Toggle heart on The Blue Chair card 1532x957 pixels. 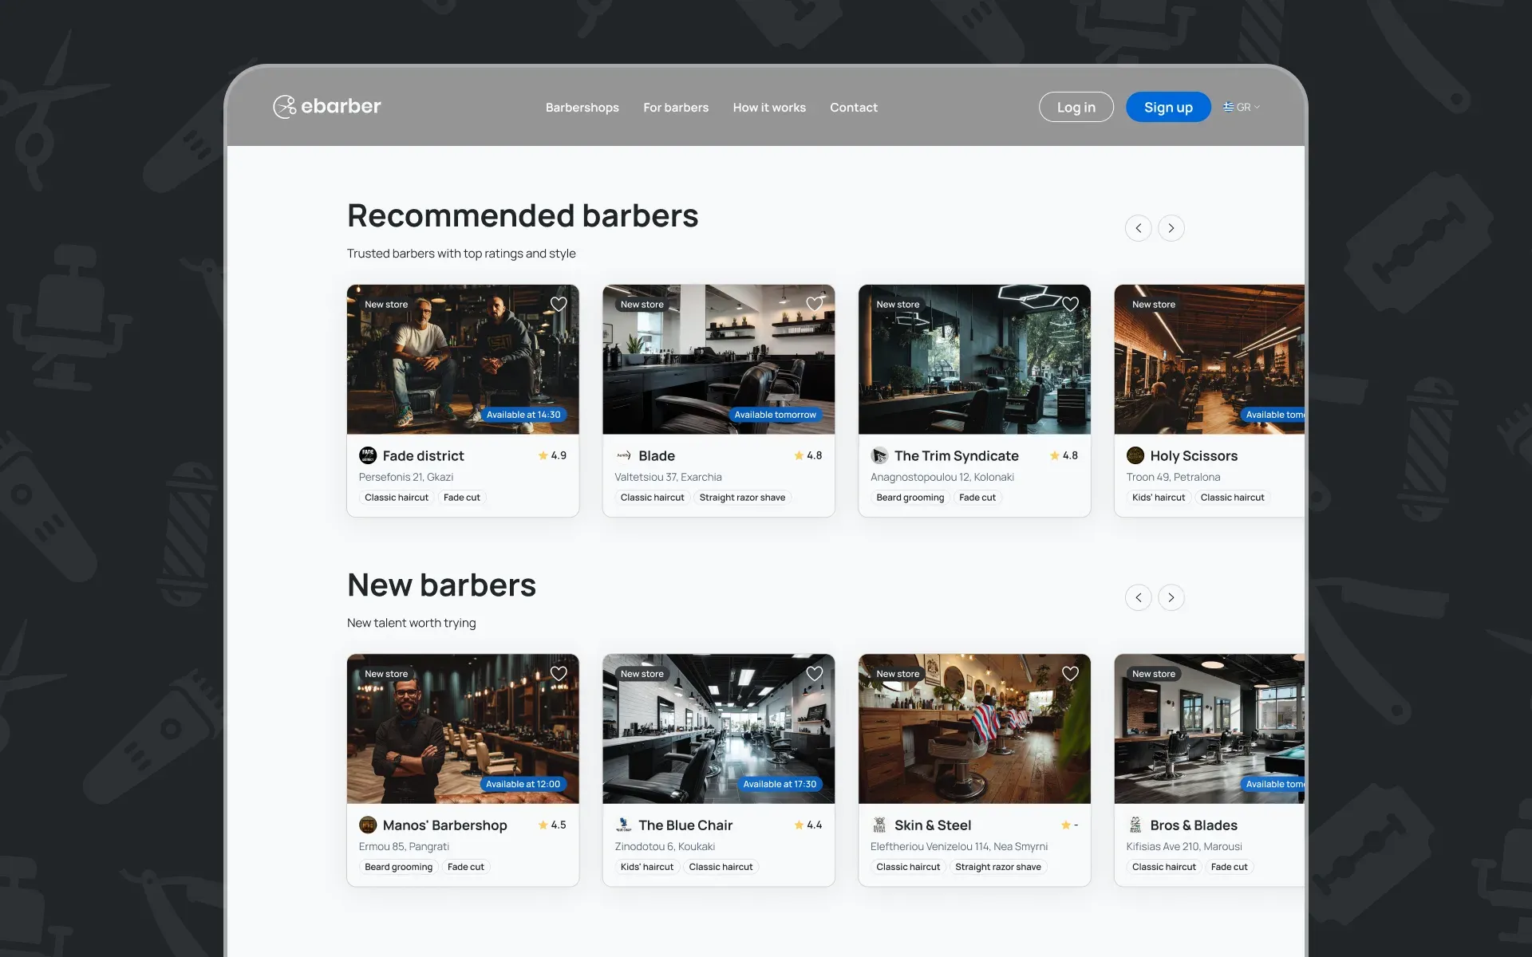pos(815,673)
